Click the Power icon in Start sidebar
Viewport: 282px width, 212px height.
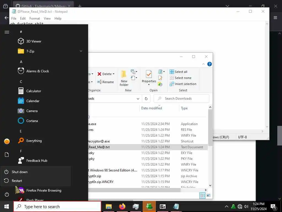pyautogui.click(x=7, y=194)
